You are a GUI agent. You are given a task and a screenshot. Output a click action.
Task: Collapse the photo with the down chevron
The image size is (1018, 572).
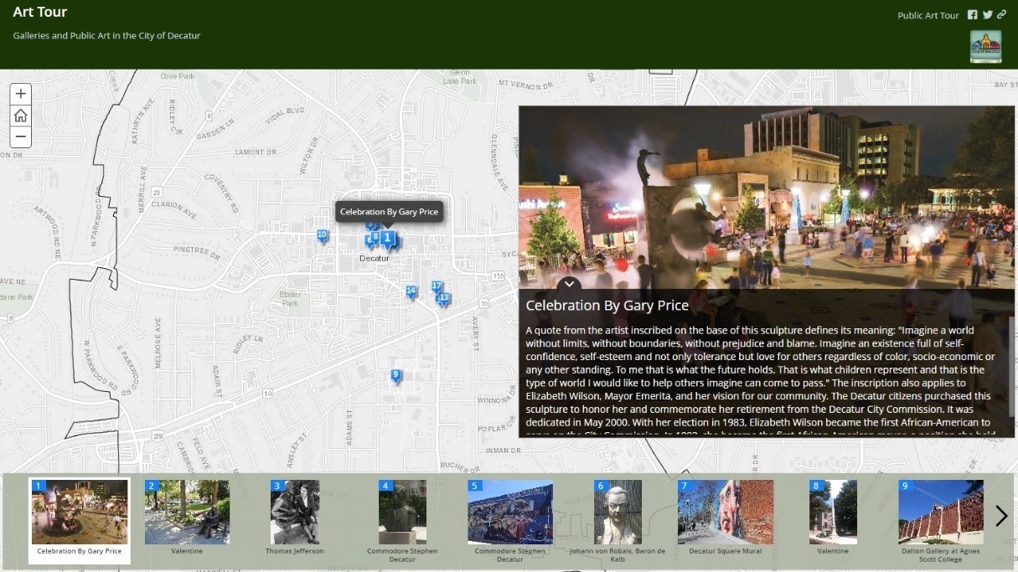569,284
